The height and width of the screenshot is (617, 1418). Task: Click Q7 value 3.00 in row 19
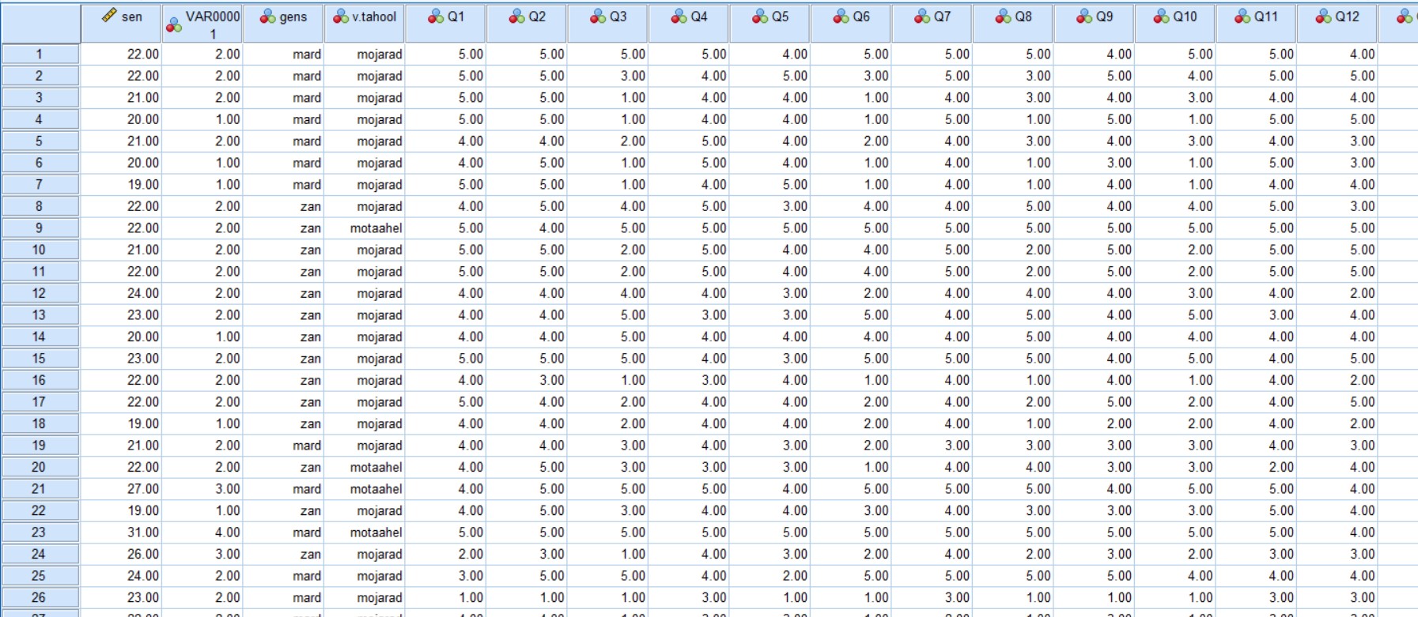click(957, 446)
